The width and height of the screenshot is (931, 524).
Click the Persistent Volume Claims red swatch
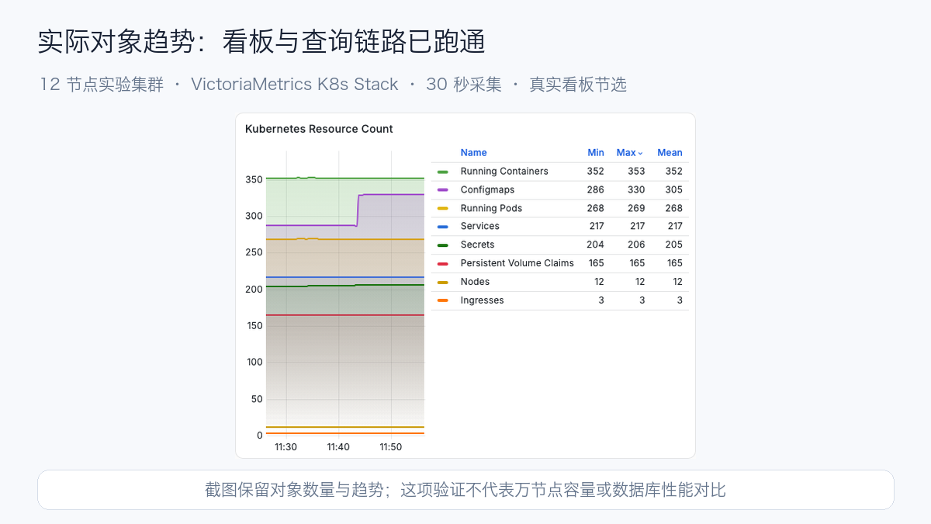pyautogui.click(x=443, y=263)
